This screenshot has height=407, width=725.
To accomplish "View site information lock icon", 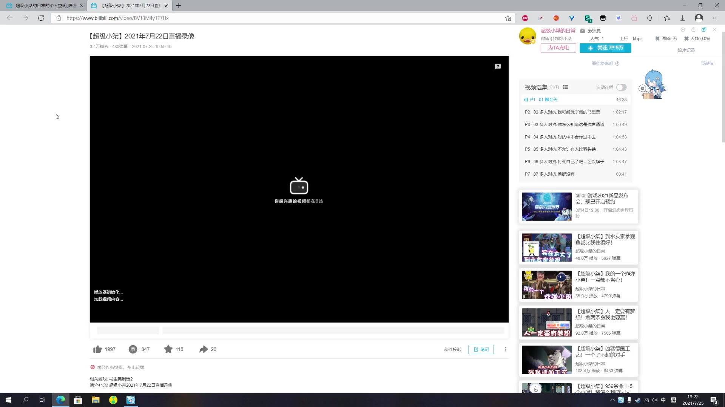I will coord(59,18).
